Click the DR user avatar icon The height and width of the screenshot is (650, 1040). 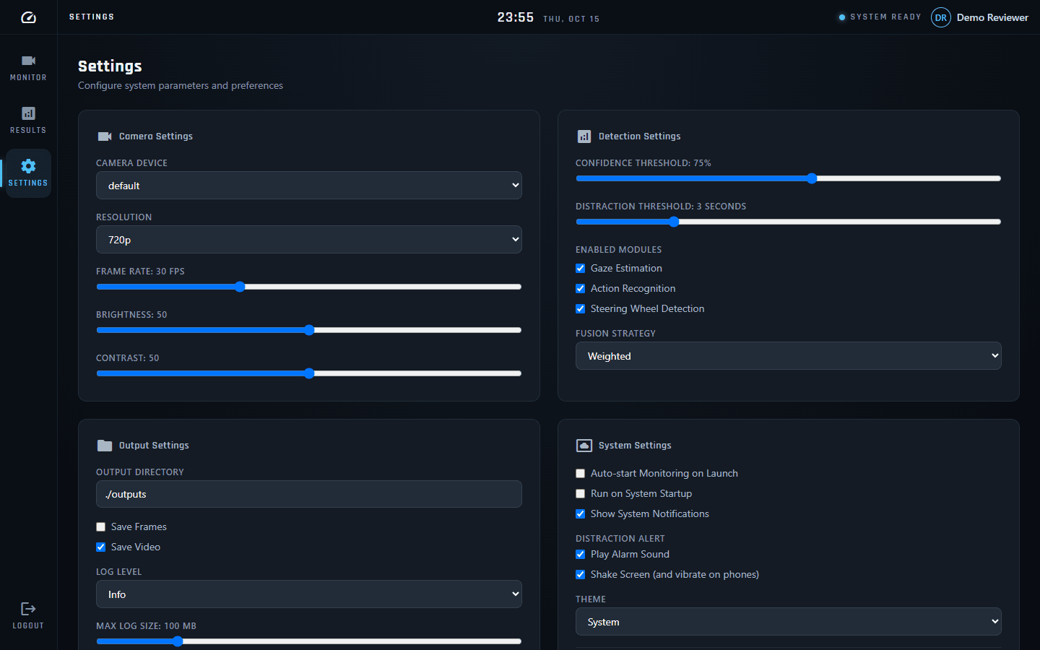[941, 17]
